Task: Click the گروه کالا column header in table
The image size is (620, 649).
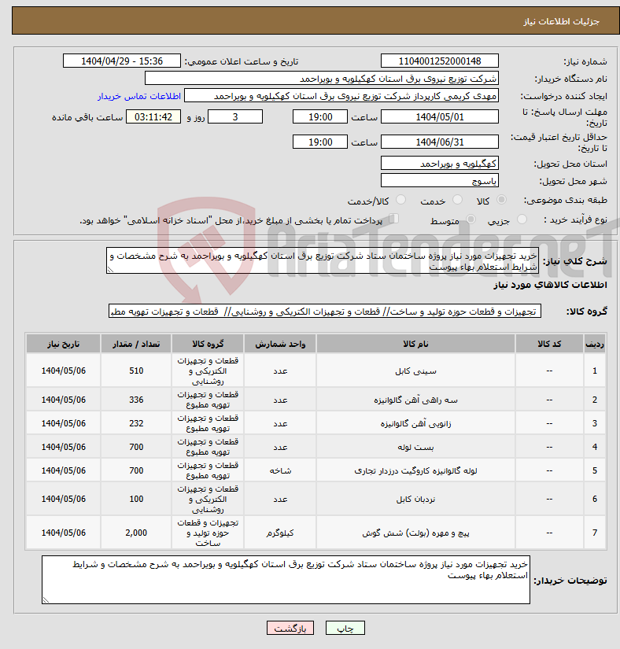Action: tap(208, 344)
